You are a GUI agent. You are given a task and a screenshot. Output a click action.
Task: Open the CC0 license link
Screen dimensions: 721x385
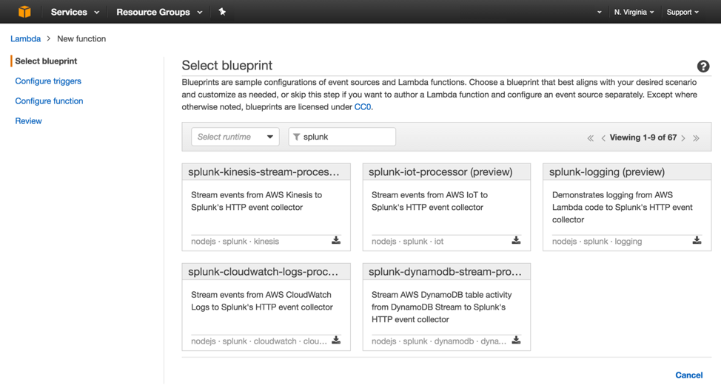pyautogui.click(x=362, y=107)
